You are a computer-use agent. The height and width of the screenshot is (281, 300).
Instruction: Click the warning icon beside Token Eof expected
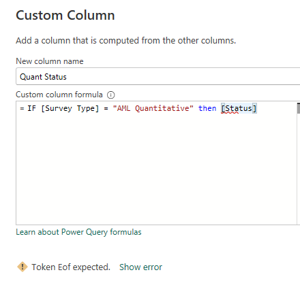(x=22, y=267)
